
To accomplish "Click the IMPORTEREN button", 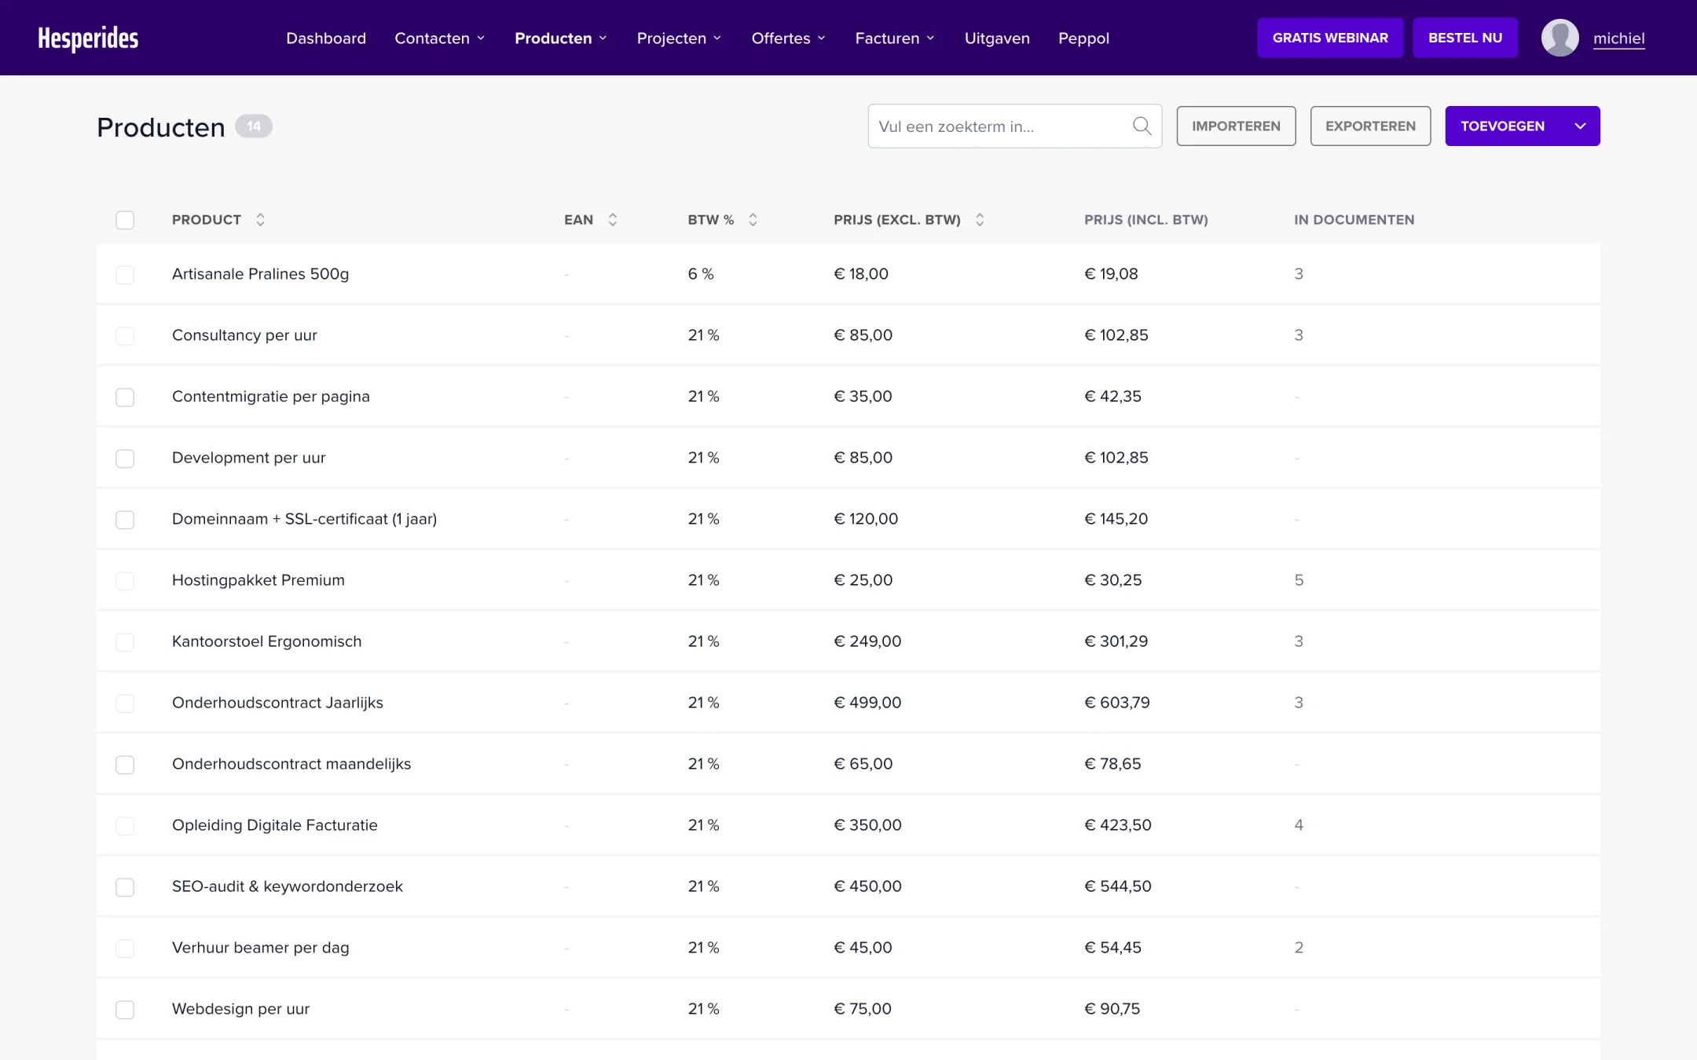I will [x=1236, y=126].
